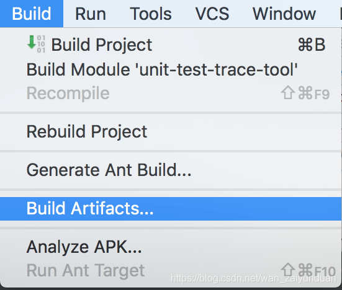Open the Build menu in menu bar
This screenshot has height=290, width=342.
coord(32,14)
